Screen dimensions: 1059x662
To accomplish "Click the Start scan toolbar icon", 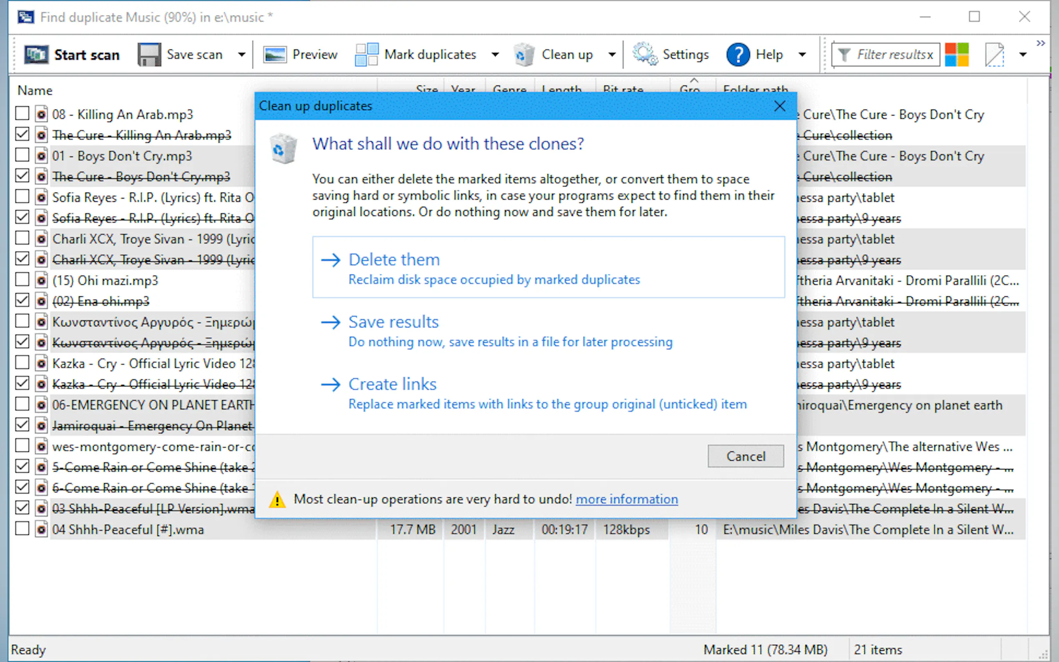I will pos(36,55).
